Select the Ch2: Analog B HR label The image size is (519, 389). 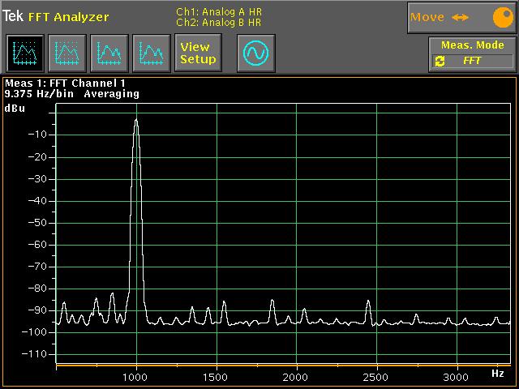tap(219, 22)
